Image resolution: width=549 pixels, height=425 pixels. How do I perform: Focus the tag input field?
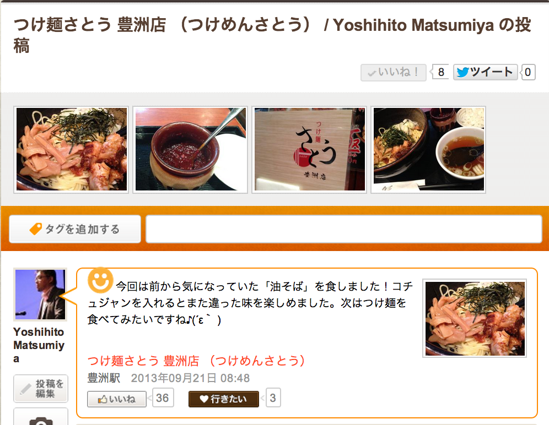pos(344,229)
